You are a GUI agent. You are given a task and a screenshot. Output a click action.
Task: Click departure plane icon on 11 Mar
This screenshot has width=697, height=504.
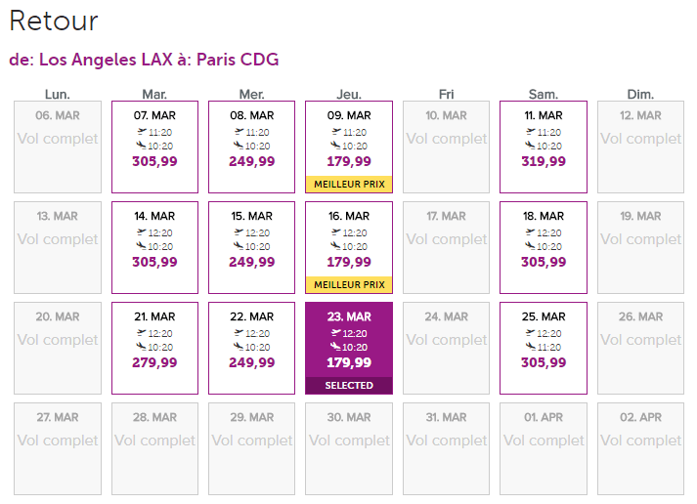[531, 132]
